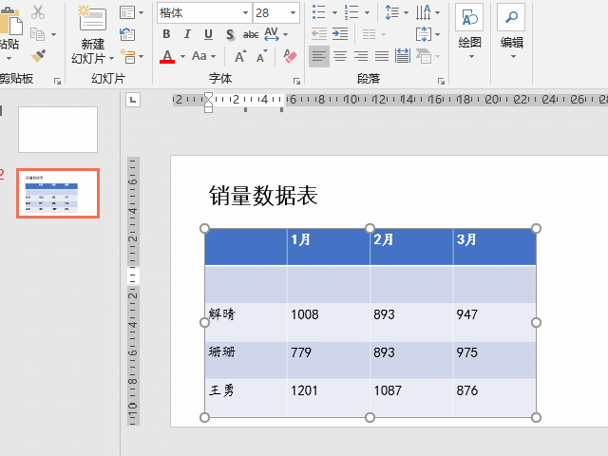608x456 pixels.
Task: Open the 编辑 editing menu
Action: pyautogui.click(x=511, y=32)
